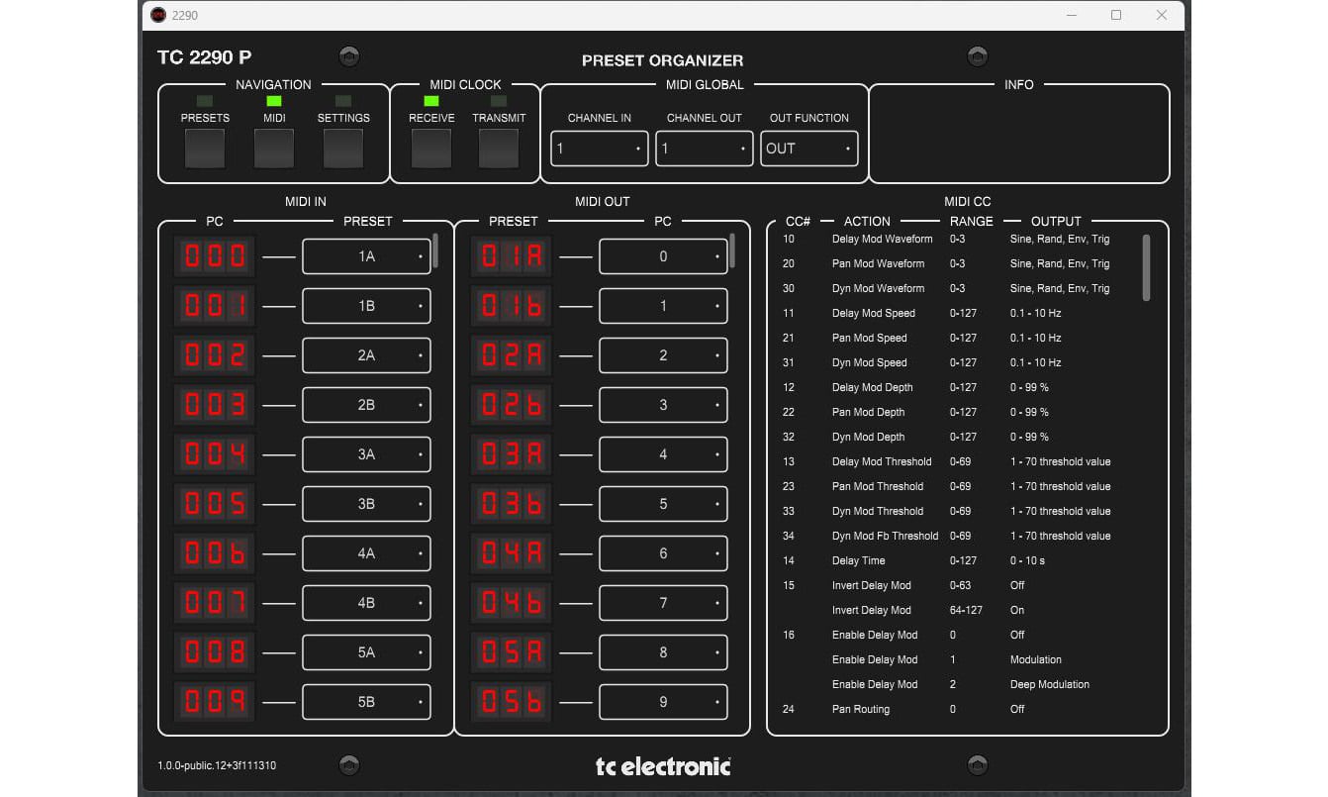Switch to the SETTINGS view
The height and width of the screenshot is (797, 1328).
[343, 149]
